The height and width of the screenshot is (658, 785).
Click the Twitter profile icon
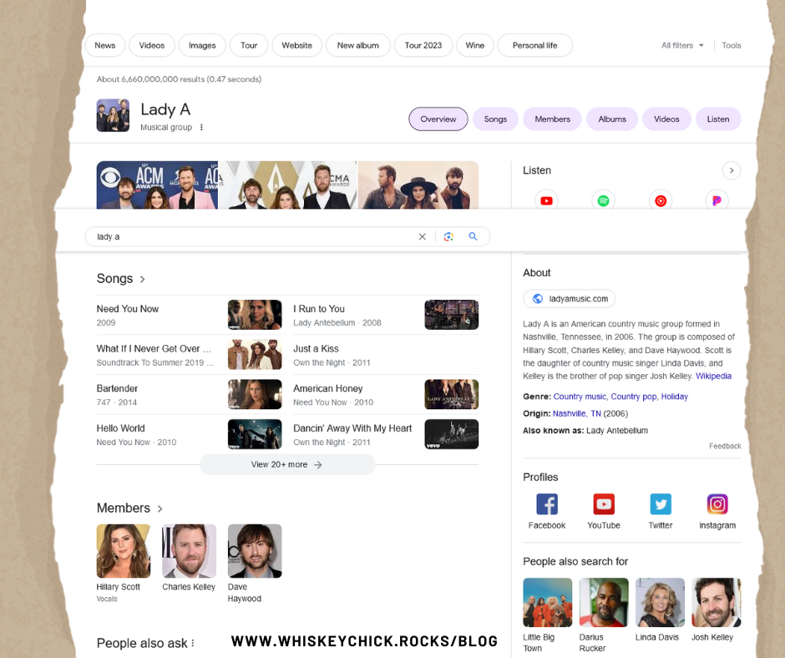(x=661, y=504)
